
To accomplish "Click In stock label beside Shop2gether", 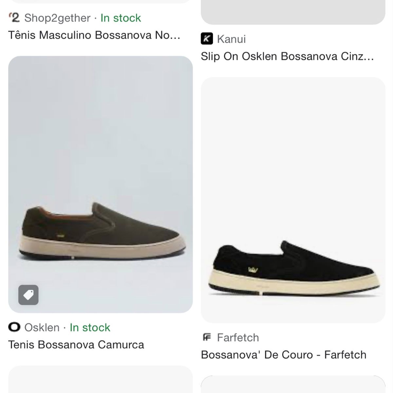I will coord(121,18).
